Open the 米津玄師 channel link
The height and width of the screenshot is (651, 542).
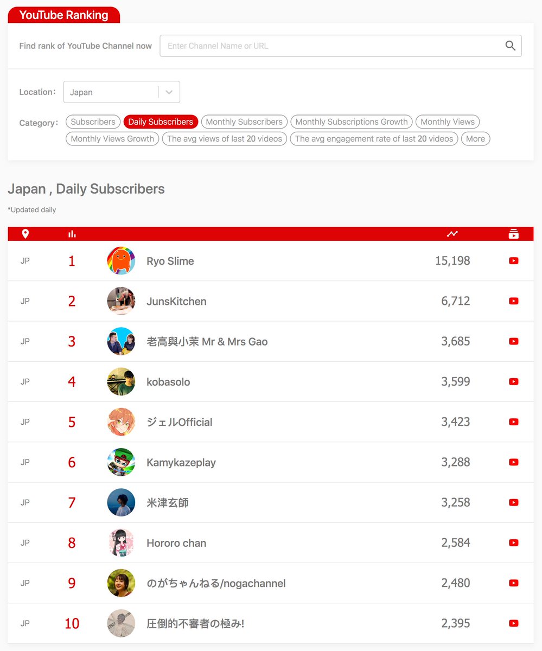click(x=168, y=502)
